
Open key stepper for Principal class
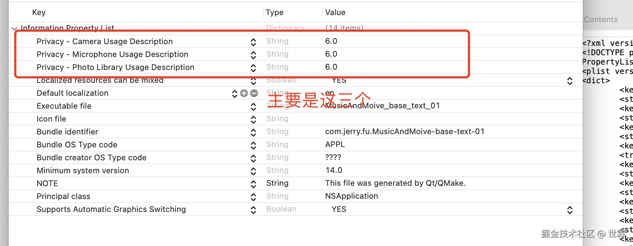tap(253, 197)
